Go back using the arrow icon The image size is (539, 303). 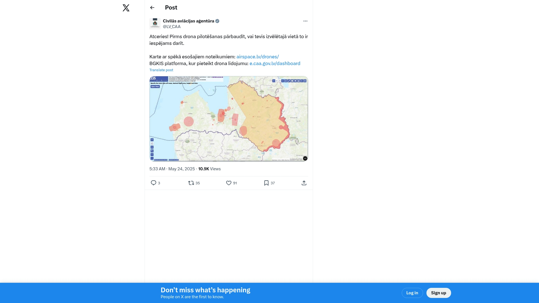click(152, 8)
